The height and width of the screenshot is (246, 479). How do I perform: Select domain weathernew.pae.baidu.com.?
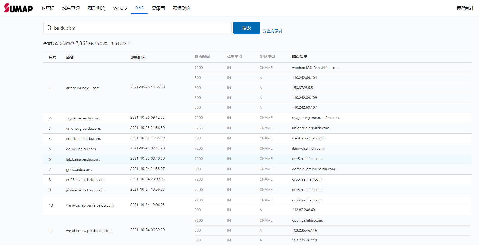[x=89, y=231]
